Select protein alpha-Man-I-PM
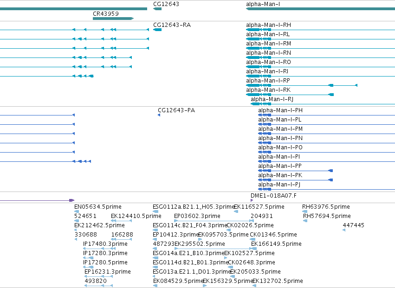This screenshot has height=288, width=395. click(280, 129)
